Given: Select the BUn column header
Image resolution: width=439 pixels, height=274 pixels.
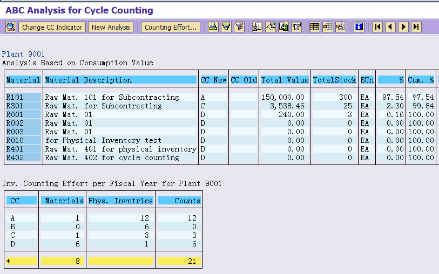Looking at the screenshot, I should [367, 80].
